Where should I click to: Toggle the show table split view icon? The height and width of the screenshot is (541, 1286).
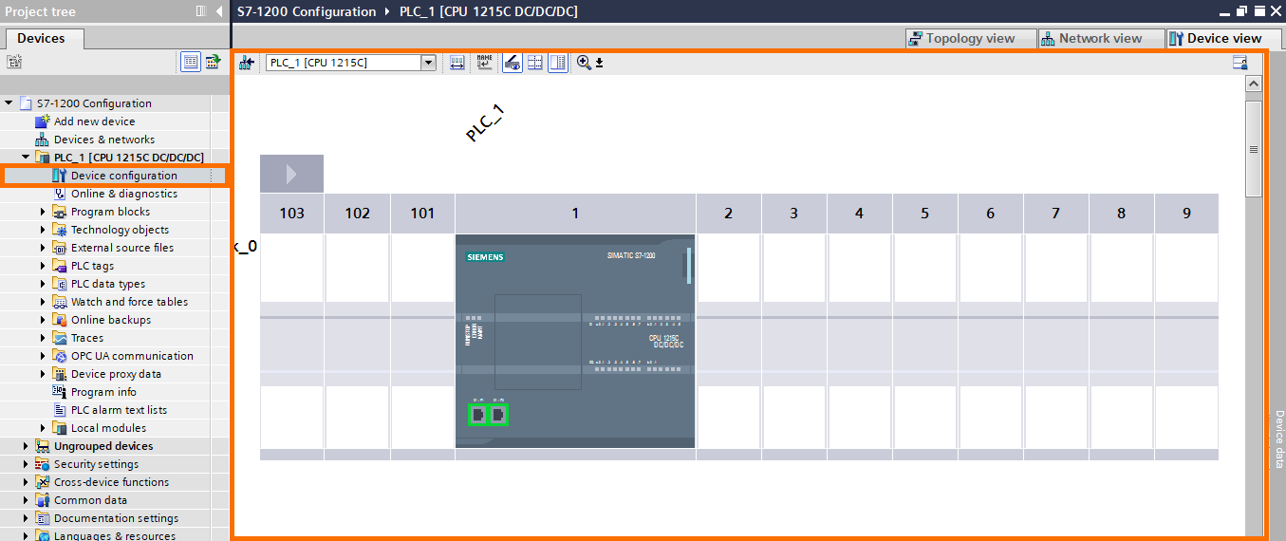pyautogui.click(x=558, y=63)
